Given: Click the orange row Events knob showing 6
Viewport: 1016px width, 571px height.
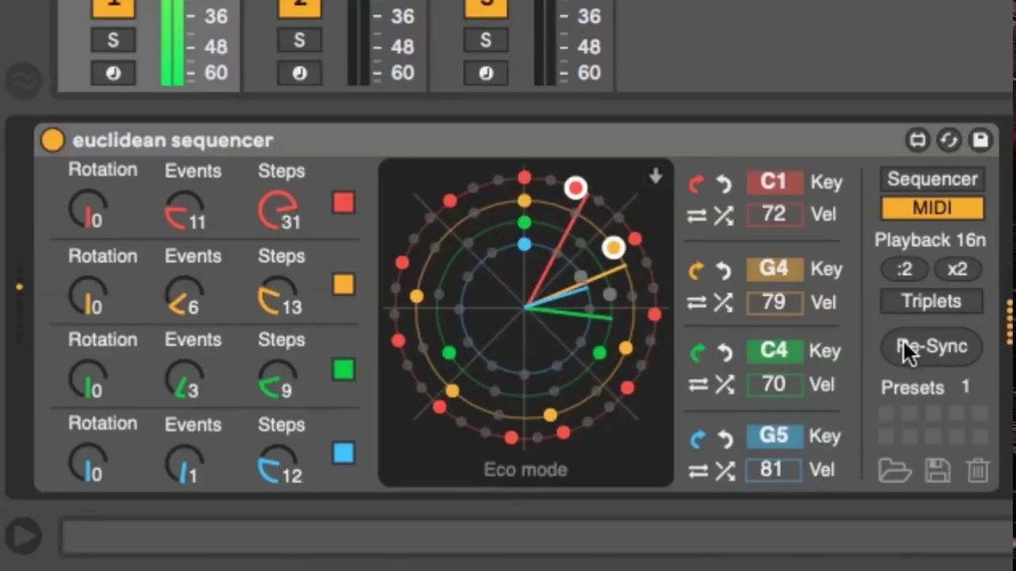Looking at the screenshot, I should (183, 295).
